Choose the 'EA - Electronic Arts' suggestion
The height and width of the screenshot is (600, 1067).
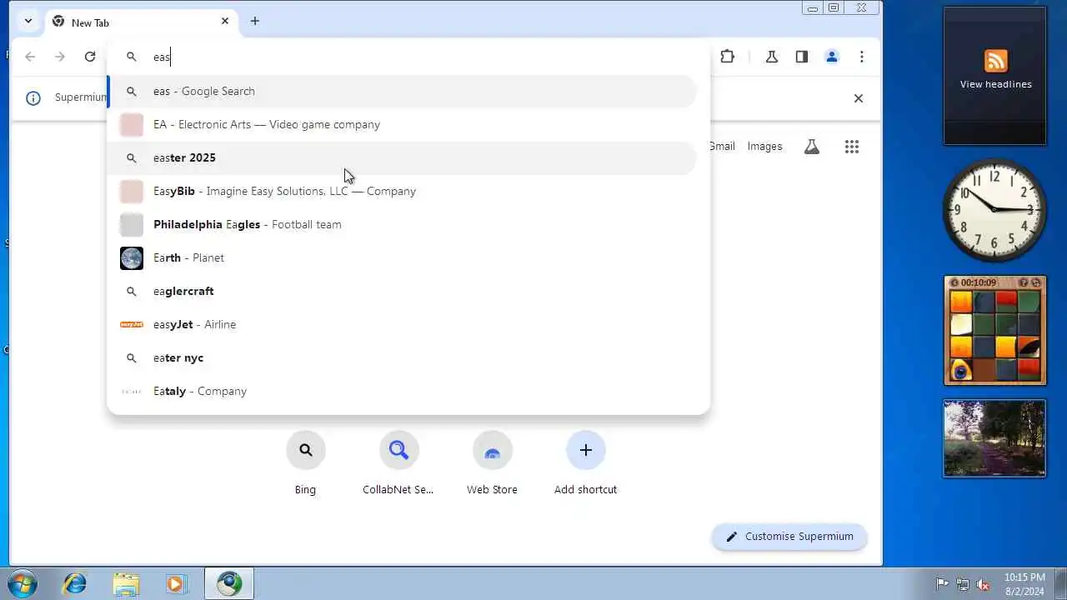point(403,124)
